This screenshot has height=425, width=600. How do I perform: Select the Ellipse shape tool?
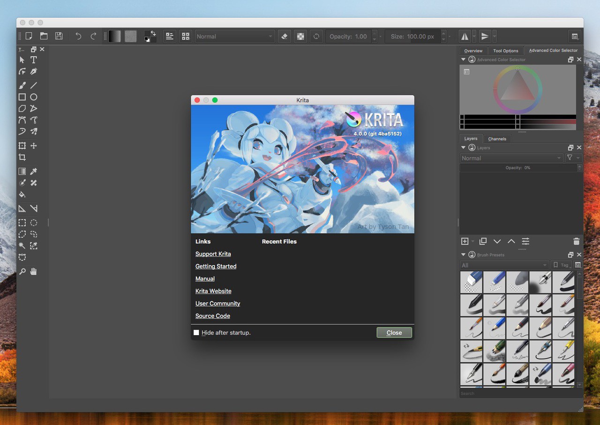point(34,97)
